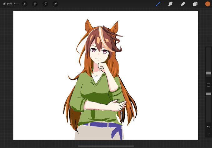Open the Layers panel
212x148 pixels.
(195, 4)
